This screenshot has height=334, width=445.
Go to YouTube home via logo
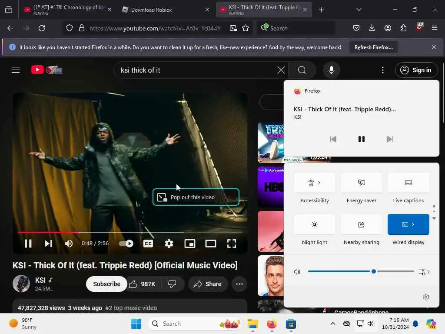[47, 70]
